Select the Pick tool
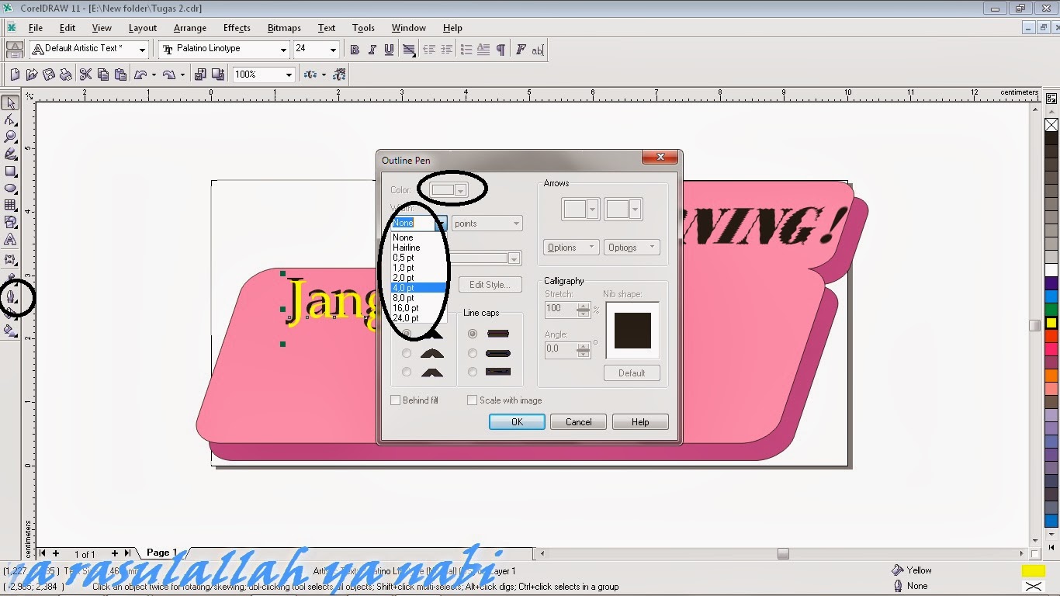The height and width of the screenshot is (596, 1060). 11,102
